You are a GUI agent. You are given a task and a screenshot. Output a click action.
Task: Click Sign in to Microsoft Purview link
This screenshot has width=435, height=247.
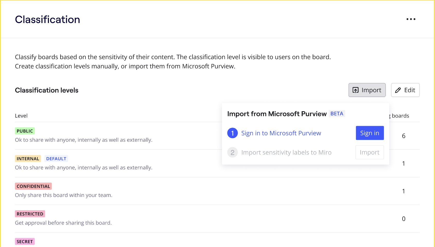click(x=281, y=133)
